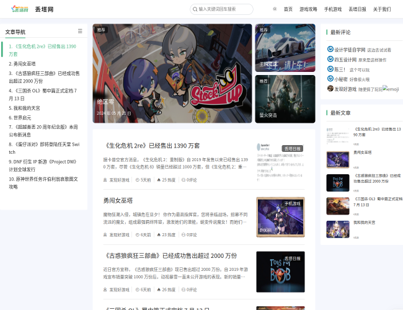
Task: Click author name 发现好游戏 under 勇闯女巫塔
Action: 119,235
